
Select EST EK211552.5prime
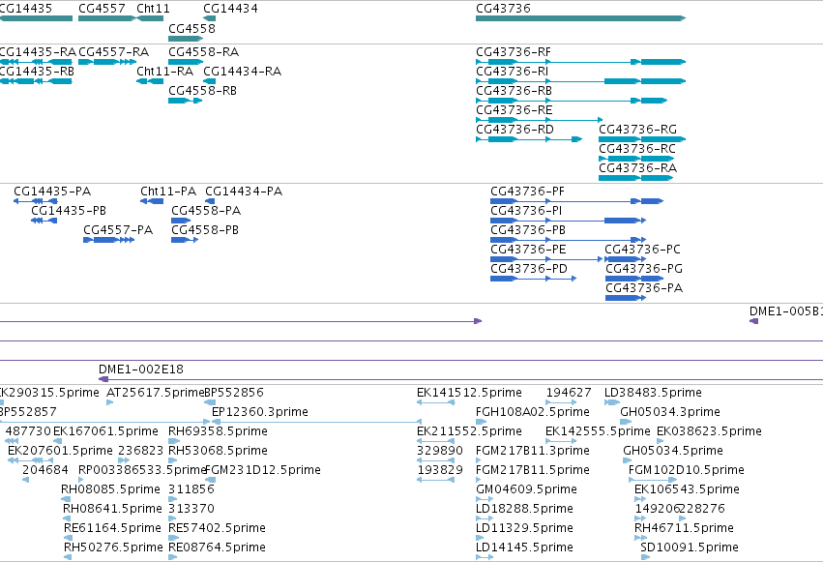435,441
